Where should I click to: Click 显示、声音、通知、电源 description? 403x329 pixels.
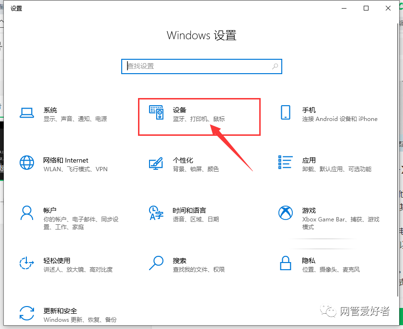coord(75,119)
